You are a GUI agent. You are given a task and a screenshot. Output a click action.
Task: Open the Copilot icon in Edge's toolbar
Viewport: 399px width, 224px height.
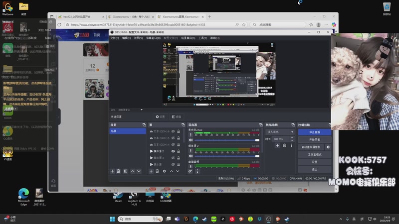pyautogui.click(x=334, y=24)
